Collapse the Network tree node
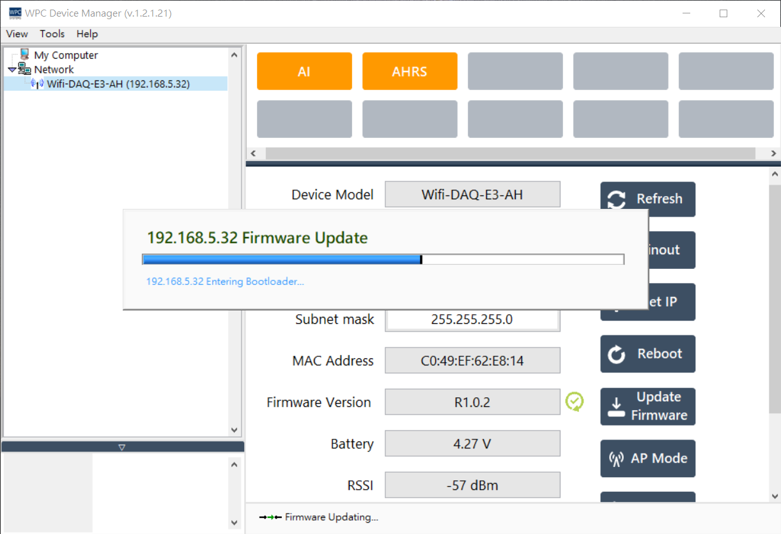Viewport: 781px width, 534px height. tap(12, 70)
